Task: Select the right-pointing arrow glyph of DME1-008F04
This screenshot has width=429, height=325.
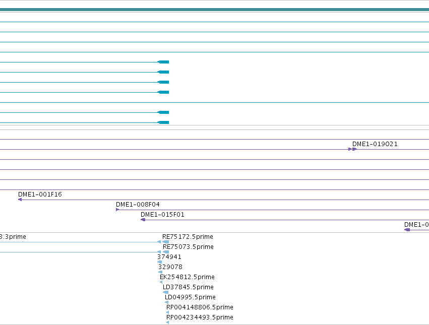Action: pos(117,210)
